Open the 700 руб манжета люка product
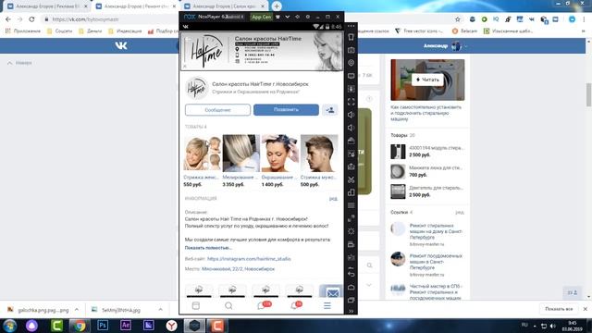 pyautogui.click(x=427, y=171)
